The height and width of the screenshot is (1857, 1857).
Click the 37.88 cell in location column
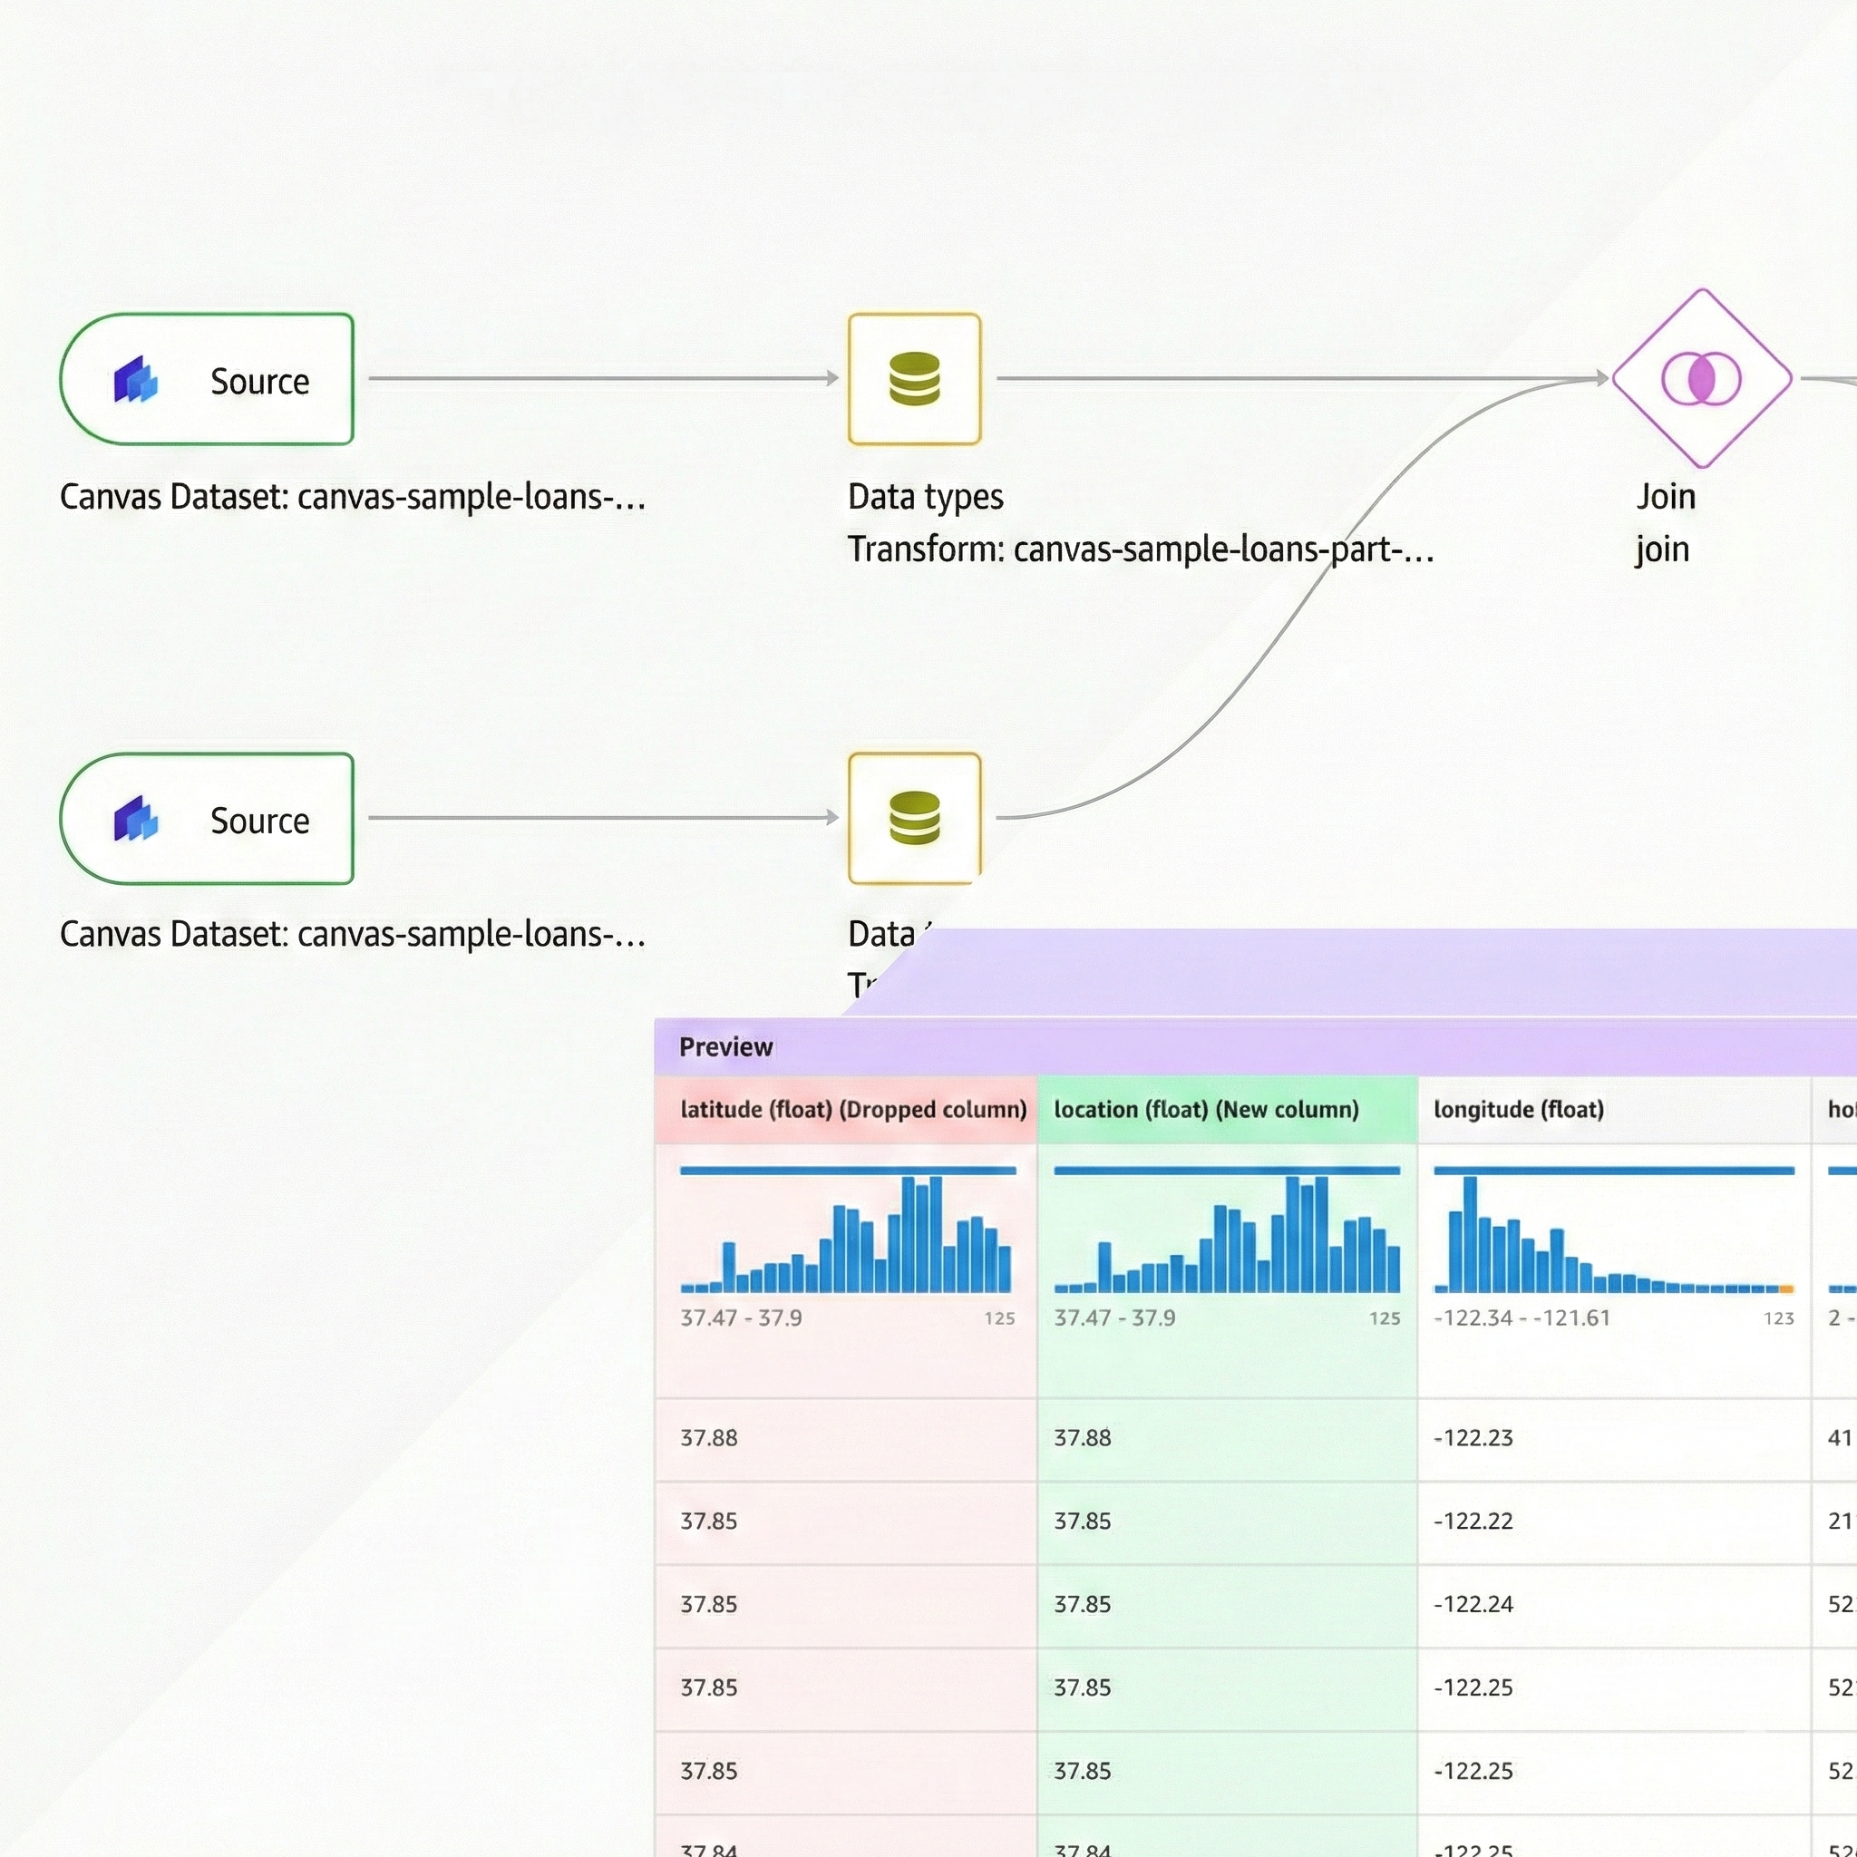point(1228,1438)
